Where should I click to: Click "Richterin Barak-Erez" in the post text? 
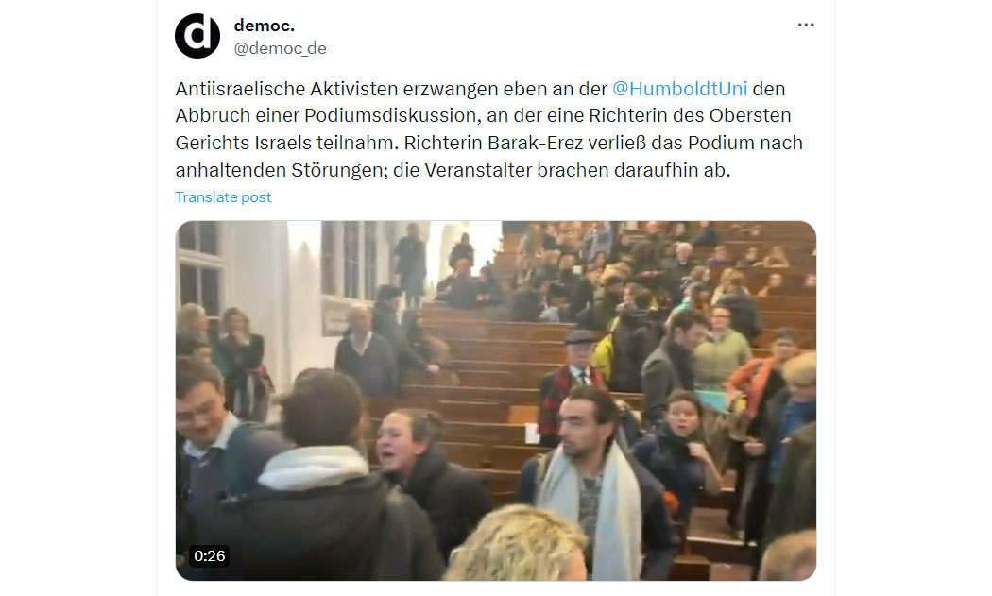point(493,143)
